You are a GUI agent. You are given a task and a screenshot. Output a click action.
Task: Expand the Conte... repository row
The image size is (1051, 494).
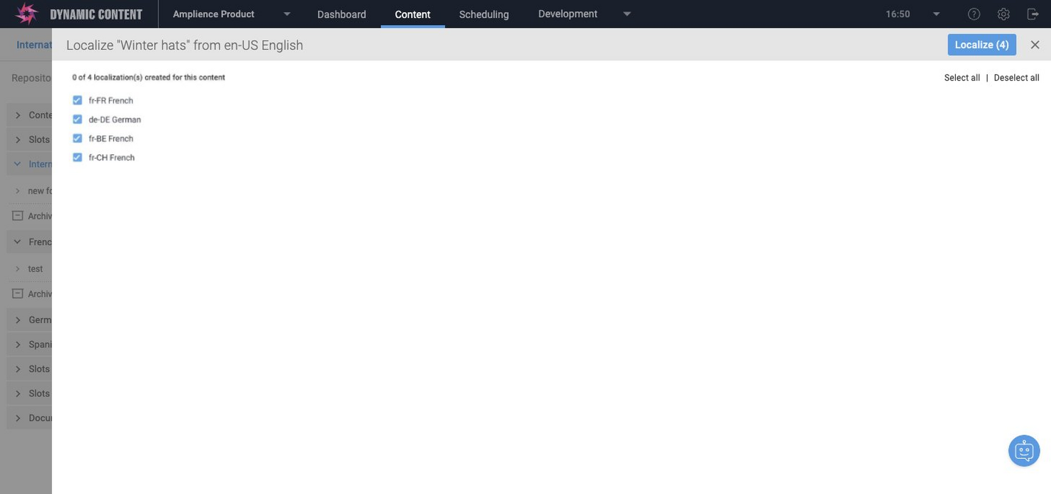pyautogui.click(x=29, y=115)
